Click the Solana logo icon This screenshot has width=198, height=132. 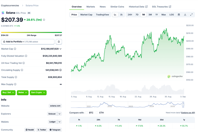(3, 13)
